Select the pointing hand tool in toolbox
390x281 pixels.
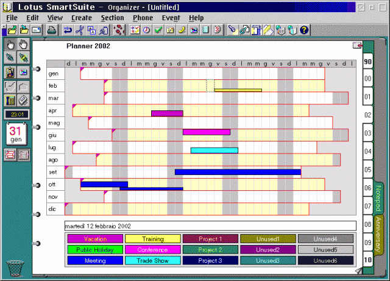click(10, 44)
